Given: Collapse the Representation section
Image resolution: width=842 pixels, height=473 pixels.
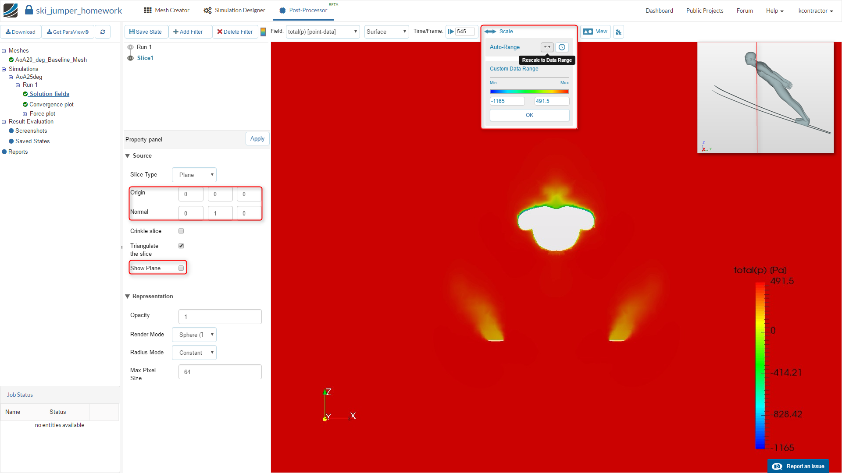Looking at the screenshot, I should tap(128, 297).
